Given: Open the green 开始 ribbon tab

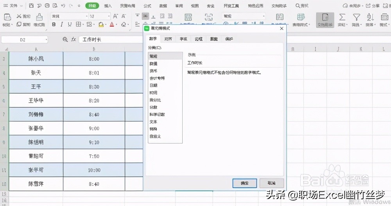Looking at the screenshot, I should click(x=92, y=6).
